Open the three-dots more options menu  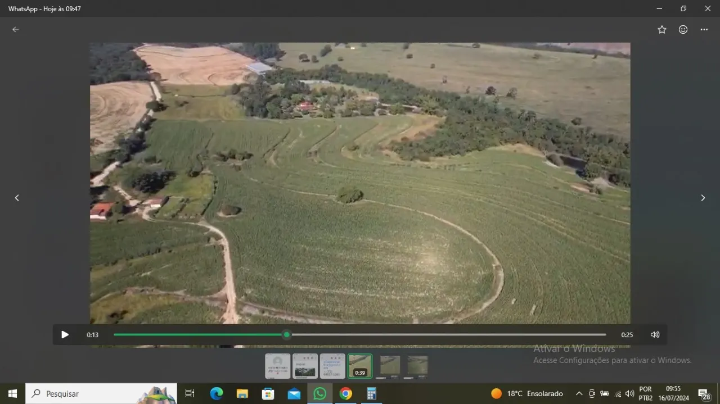[704, 30]
